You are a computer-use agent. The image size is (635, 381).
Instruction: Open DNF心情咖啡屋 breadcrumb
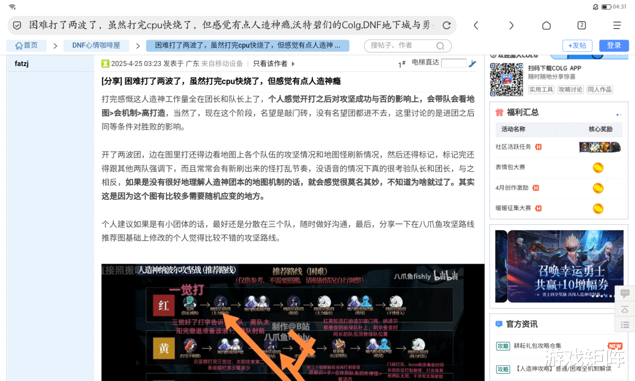click(96, 45)
